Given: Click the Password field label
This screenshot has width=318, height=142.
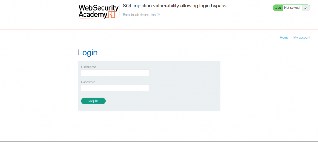Looking at the screenshot, I should (88, 82).
